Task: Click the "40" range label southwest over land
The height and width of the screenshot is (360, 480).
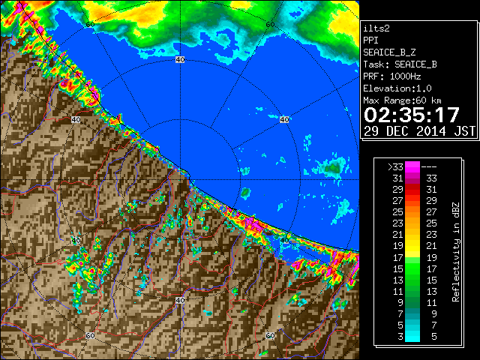Action: click(76, 240)
